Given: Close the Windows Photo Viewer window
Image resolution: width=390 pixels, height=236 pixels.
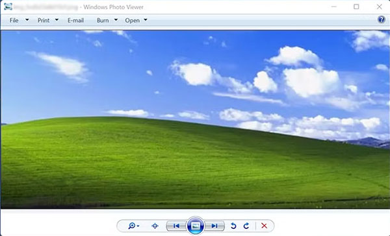Looking at the screenshot, I should pyautogui.click(x=379, y=6).
